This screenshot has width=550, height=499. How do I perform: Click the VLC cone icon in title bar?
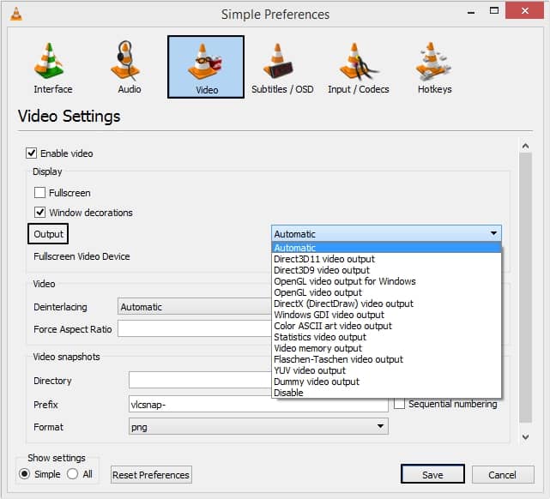[x=16, y=14]
